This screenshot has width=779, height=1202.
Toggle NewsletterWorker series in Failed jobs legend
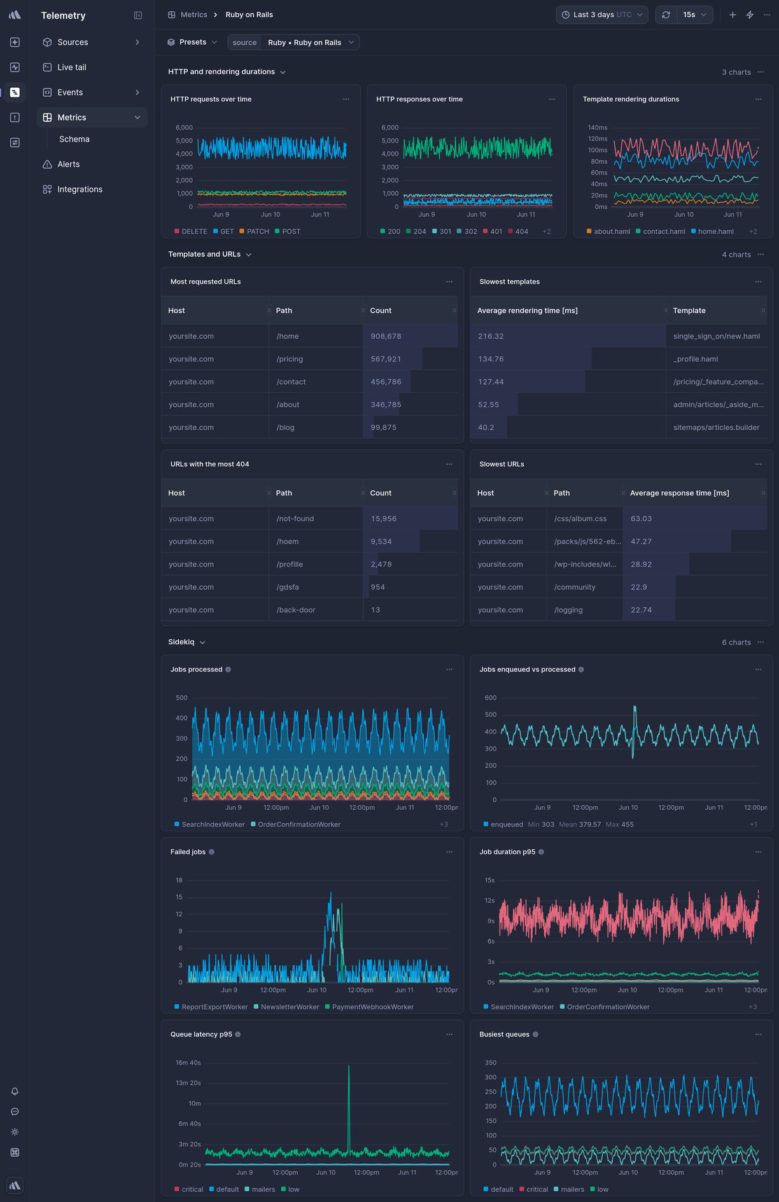tap(286, 1007)
